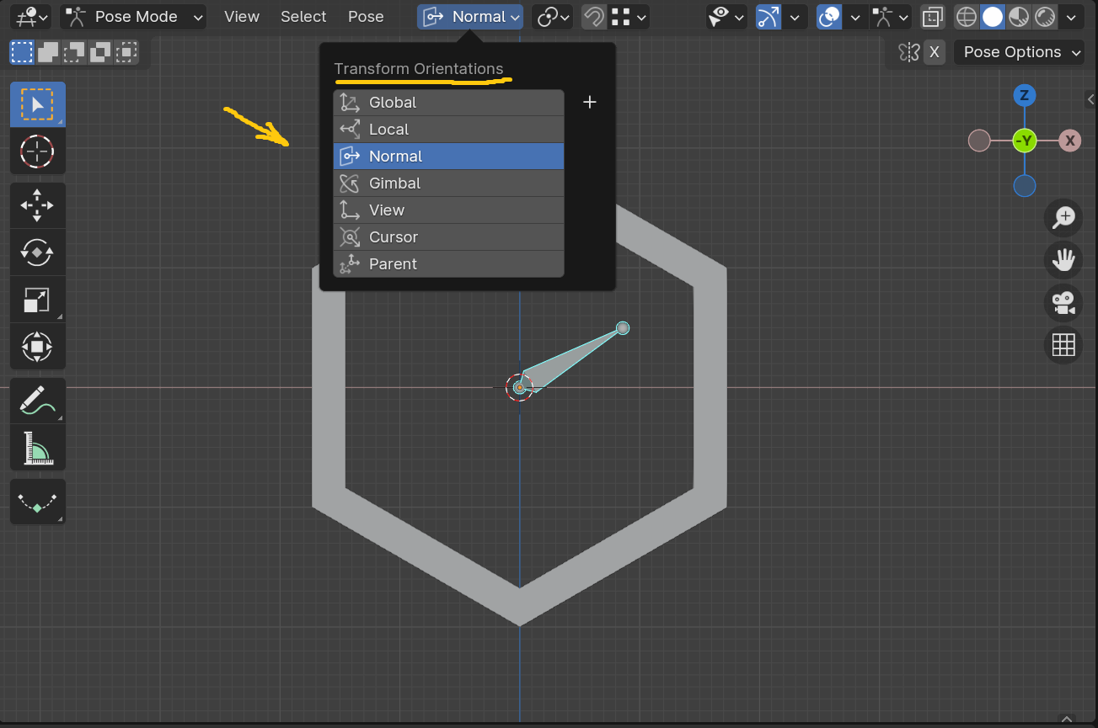The height and width of the screenshot is (728, 1098).
Task: Click the blue Z axis gizmo ball
Action: coord(1024,95)
